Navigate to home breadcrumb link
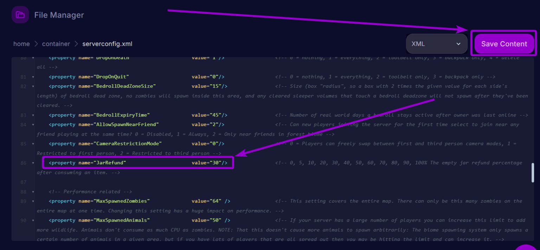 coord(21,44)
